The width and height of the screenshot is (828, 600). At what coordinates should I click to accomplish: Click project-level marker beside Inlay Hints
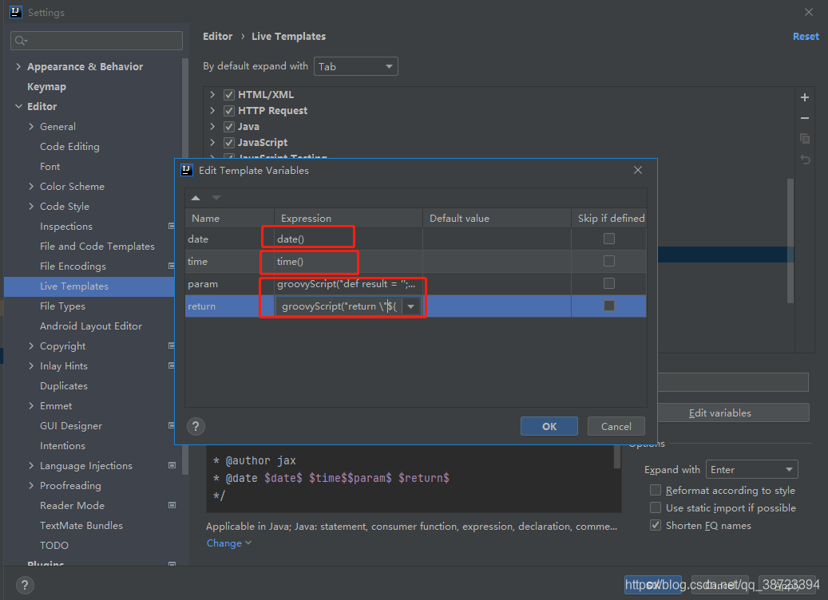172,365
